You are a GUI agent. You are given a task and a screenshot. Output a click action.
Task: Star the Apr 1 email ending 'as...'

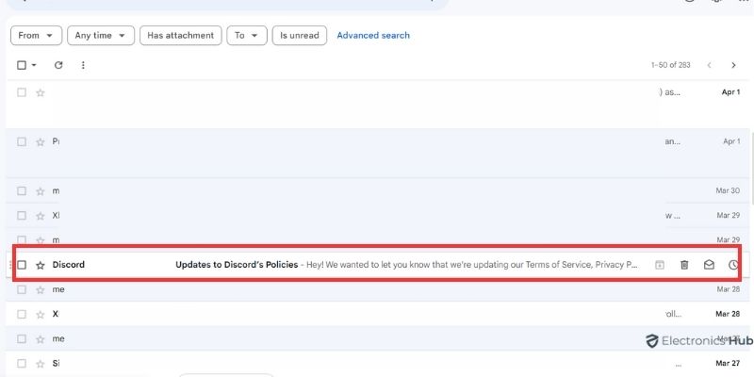[x=41, y=92]
